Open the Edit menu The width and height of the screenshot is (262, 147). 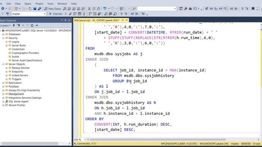[x=9, y=4]
